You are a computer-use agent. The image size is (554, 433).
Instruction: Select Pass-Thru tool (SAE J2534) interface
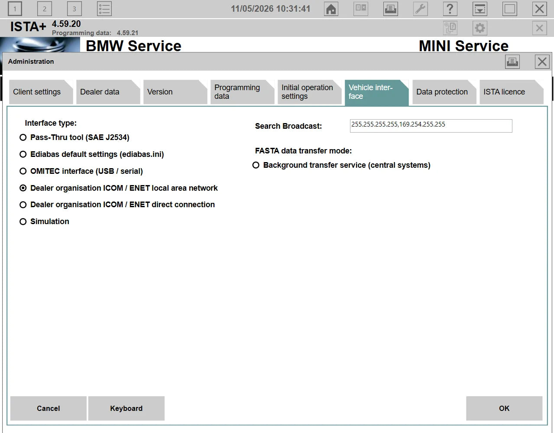(x=75, y=137)
